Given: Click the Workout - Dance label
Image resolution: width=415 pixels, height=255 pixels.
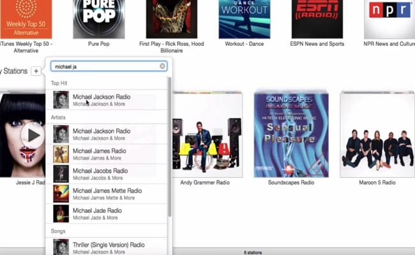Looking at the screenshot, I should pyautogui.click(x=245, y=44).
